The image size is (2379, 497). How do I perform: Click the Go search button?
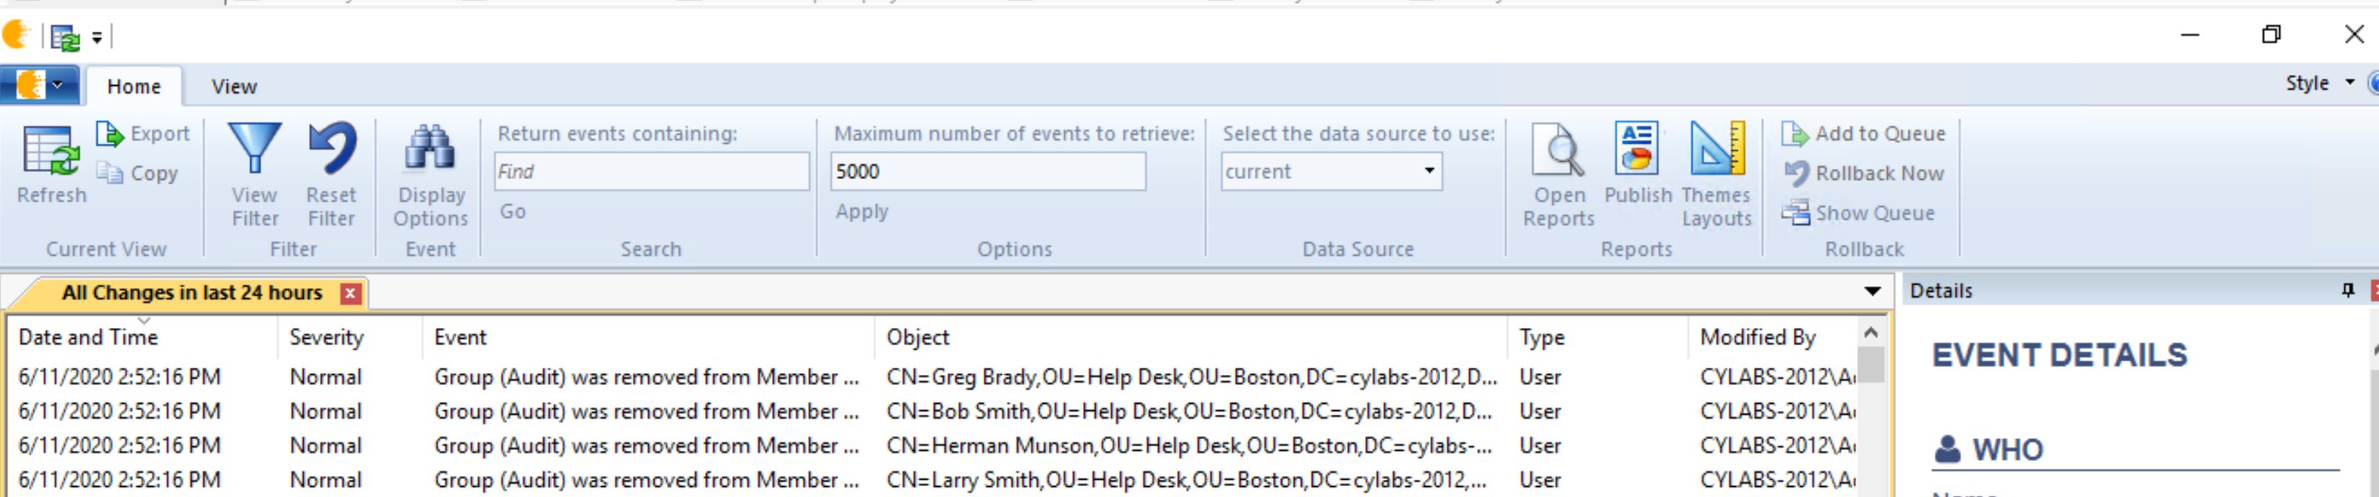pos(513,211)
